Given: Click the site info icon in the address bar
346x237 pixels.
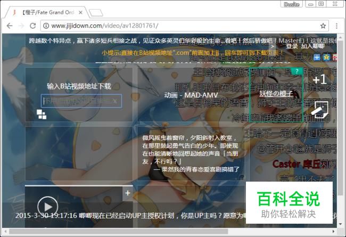Looking at the screenshot, I should click(46, 26).
